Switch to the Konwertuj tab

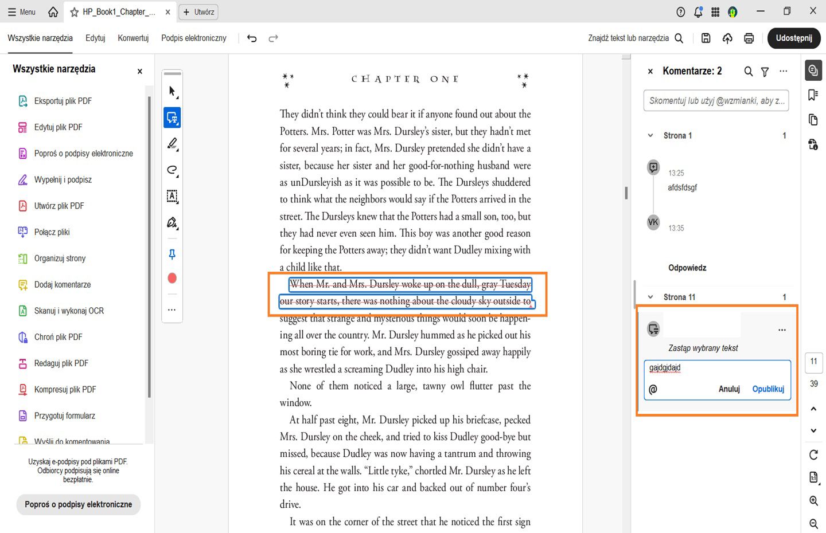(133, 38)
